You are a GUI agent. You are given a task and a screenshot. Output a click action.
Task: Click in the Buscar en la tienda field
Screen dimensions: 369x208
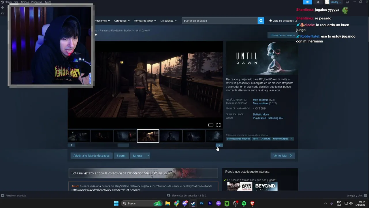pyautogui.click(x=220, y=21)
